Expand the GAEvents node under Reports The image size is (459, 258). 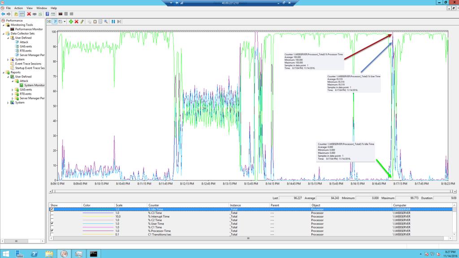coord(12,90)
